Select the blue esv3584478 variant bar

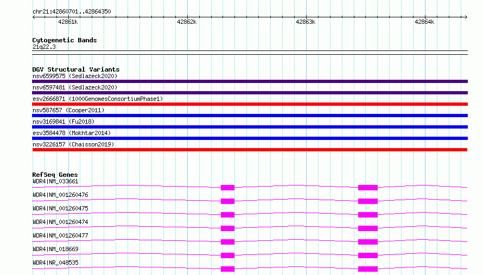(250, 138)
